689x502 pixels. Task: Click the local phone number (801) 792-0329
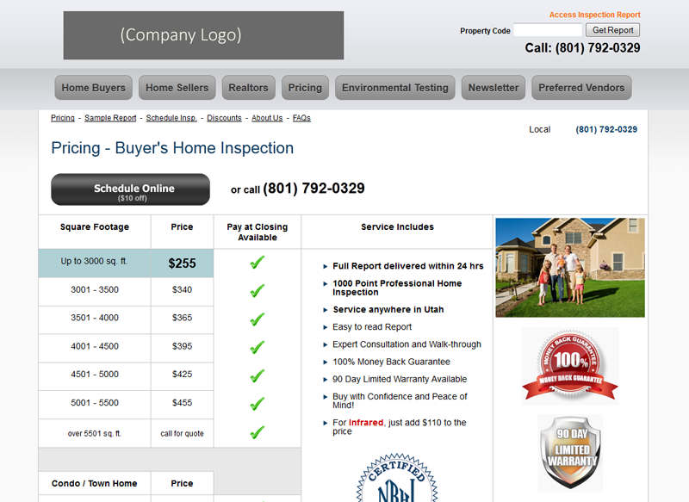pos(606,129)
